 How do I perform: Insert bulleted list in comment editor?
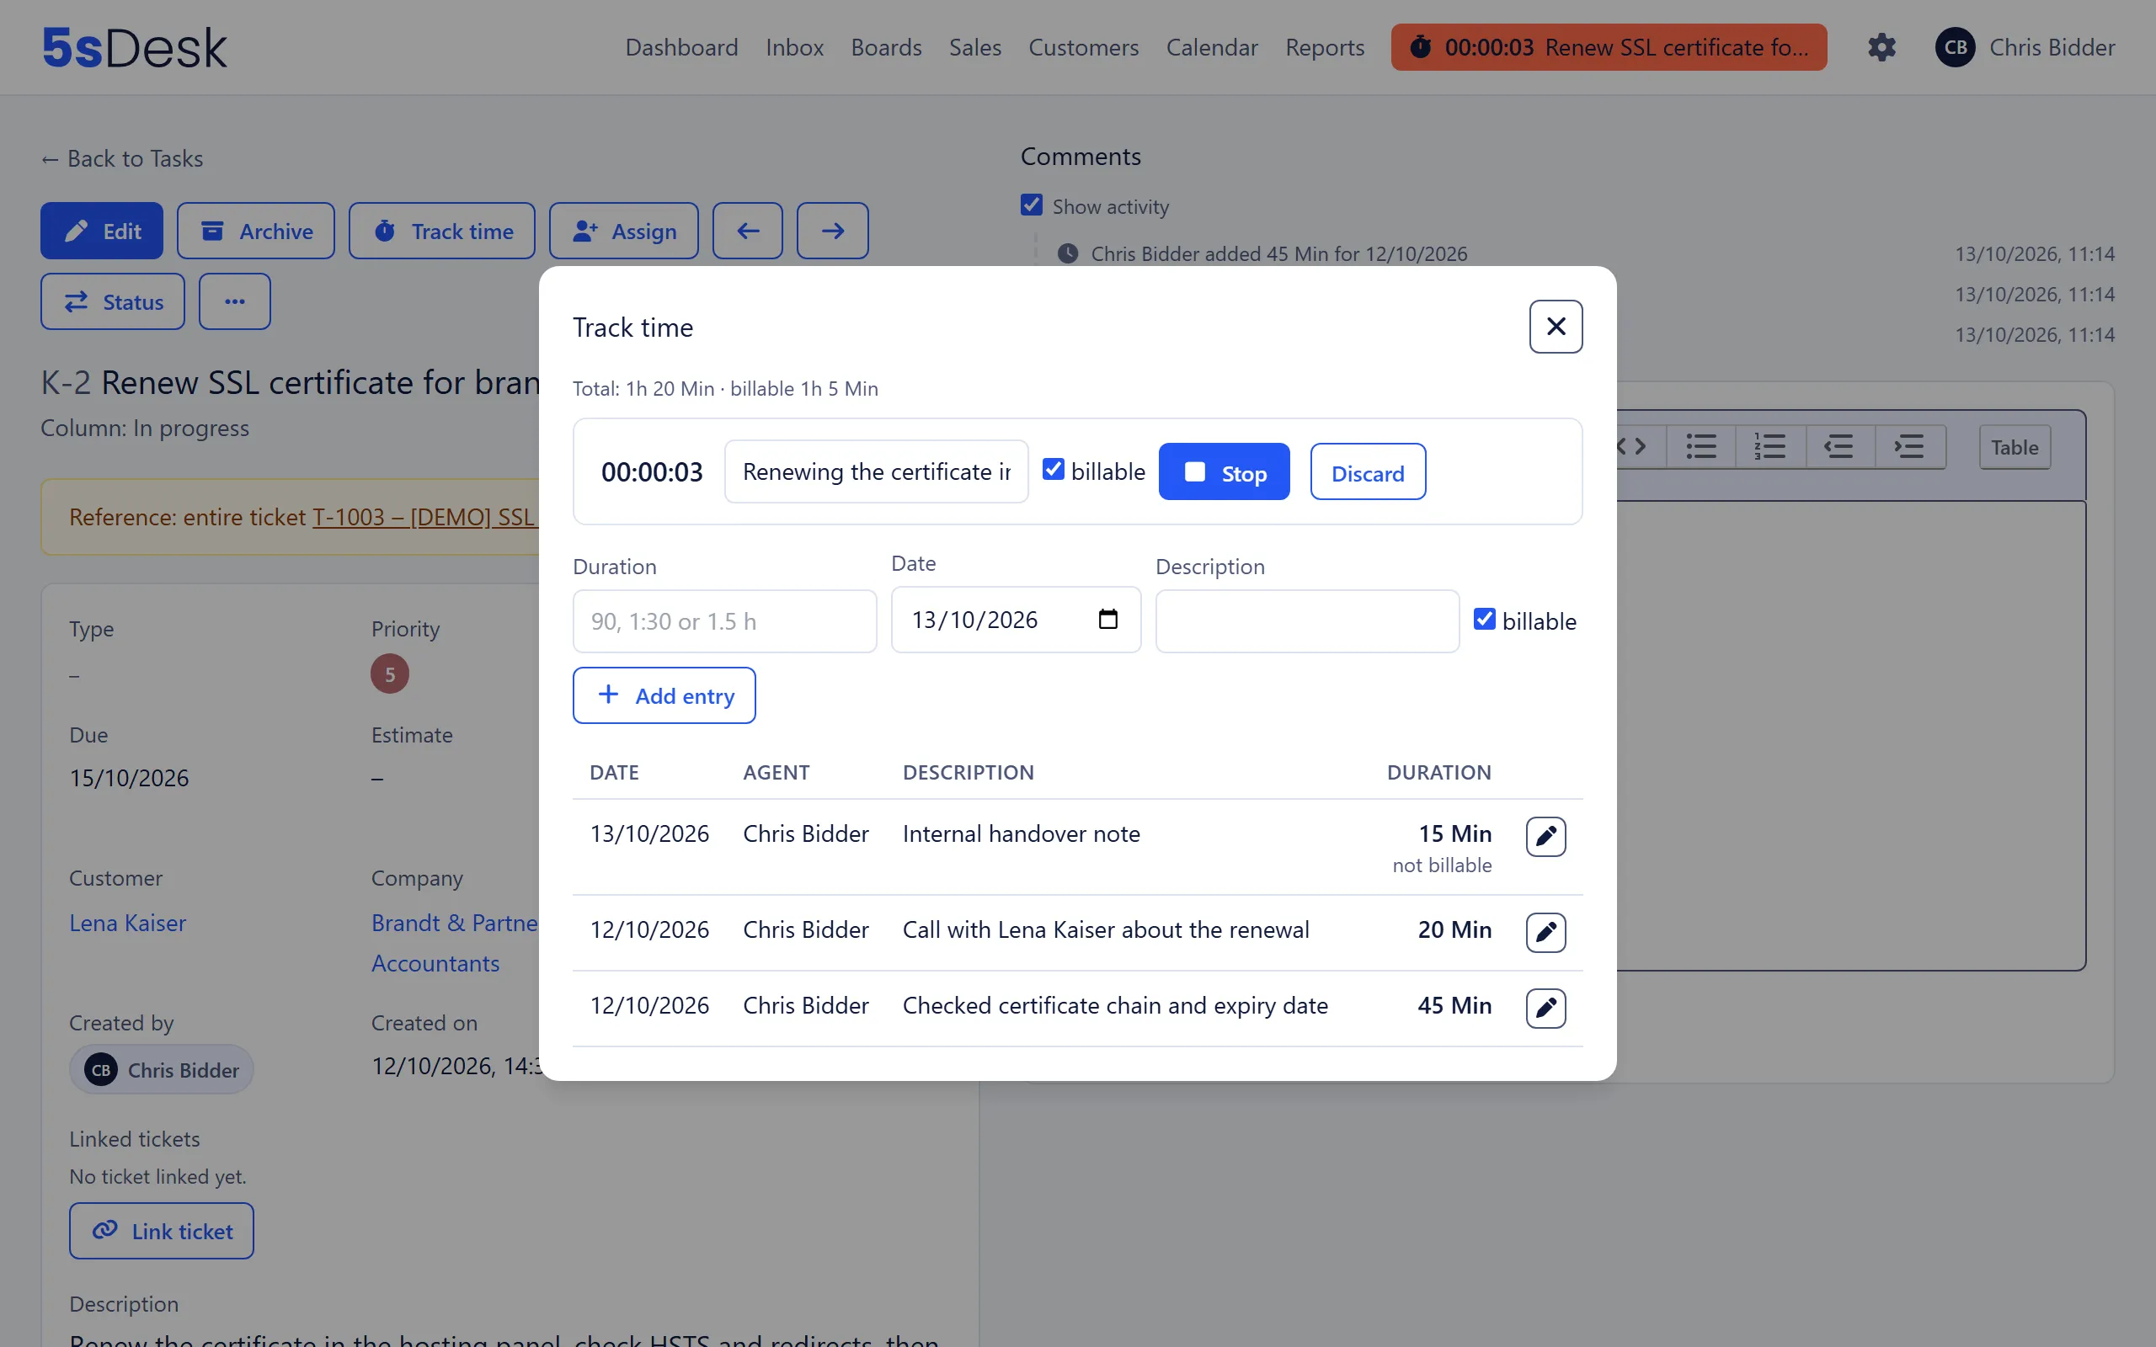(x=1700, y=446)
